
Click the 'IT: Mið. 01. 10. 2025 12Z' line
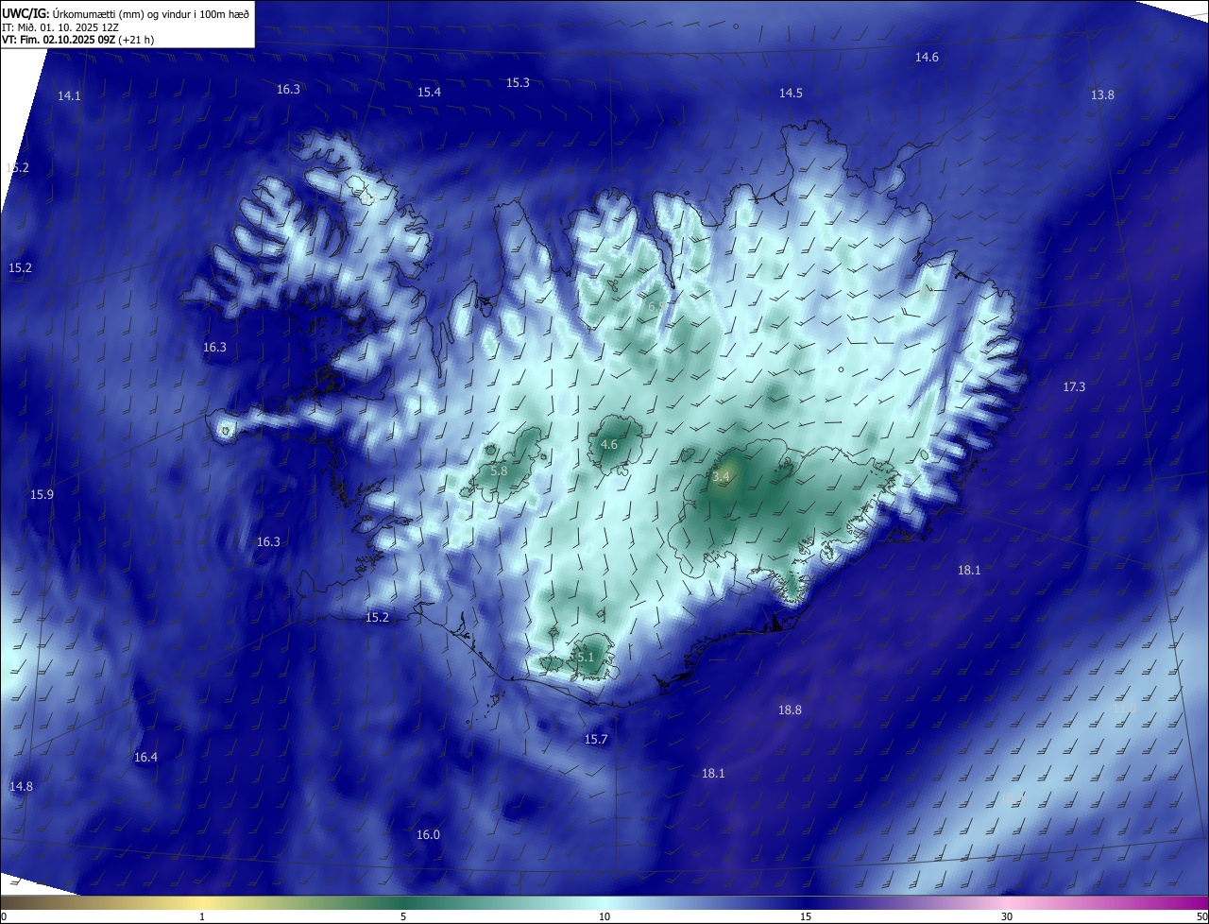click(x=59, y=26)
